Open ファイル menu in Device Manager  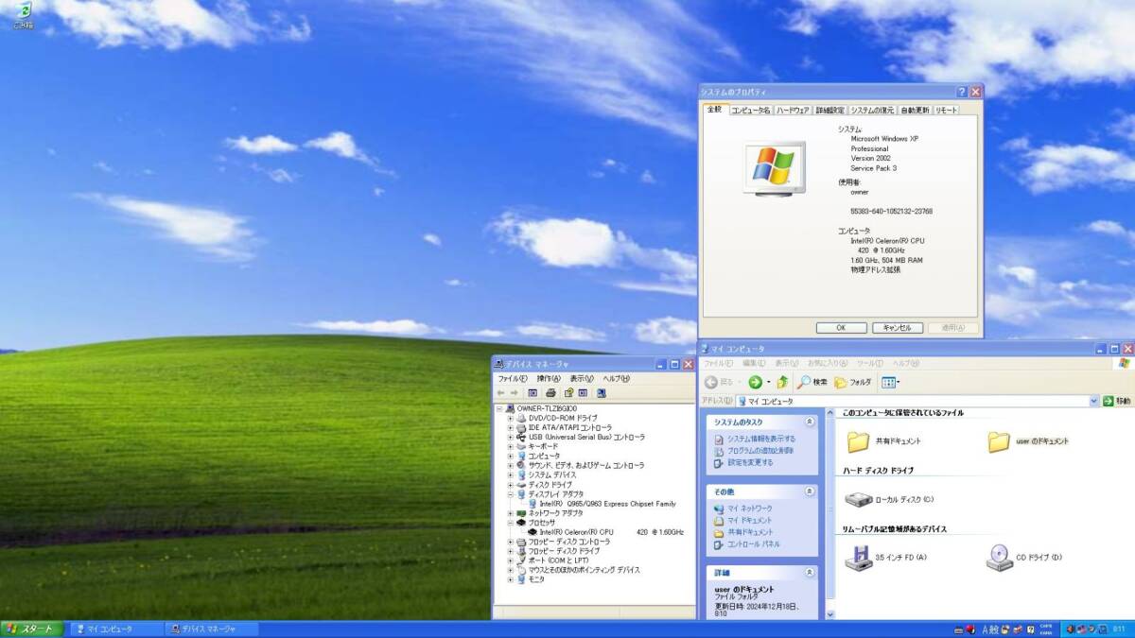[x=513, y=379]
